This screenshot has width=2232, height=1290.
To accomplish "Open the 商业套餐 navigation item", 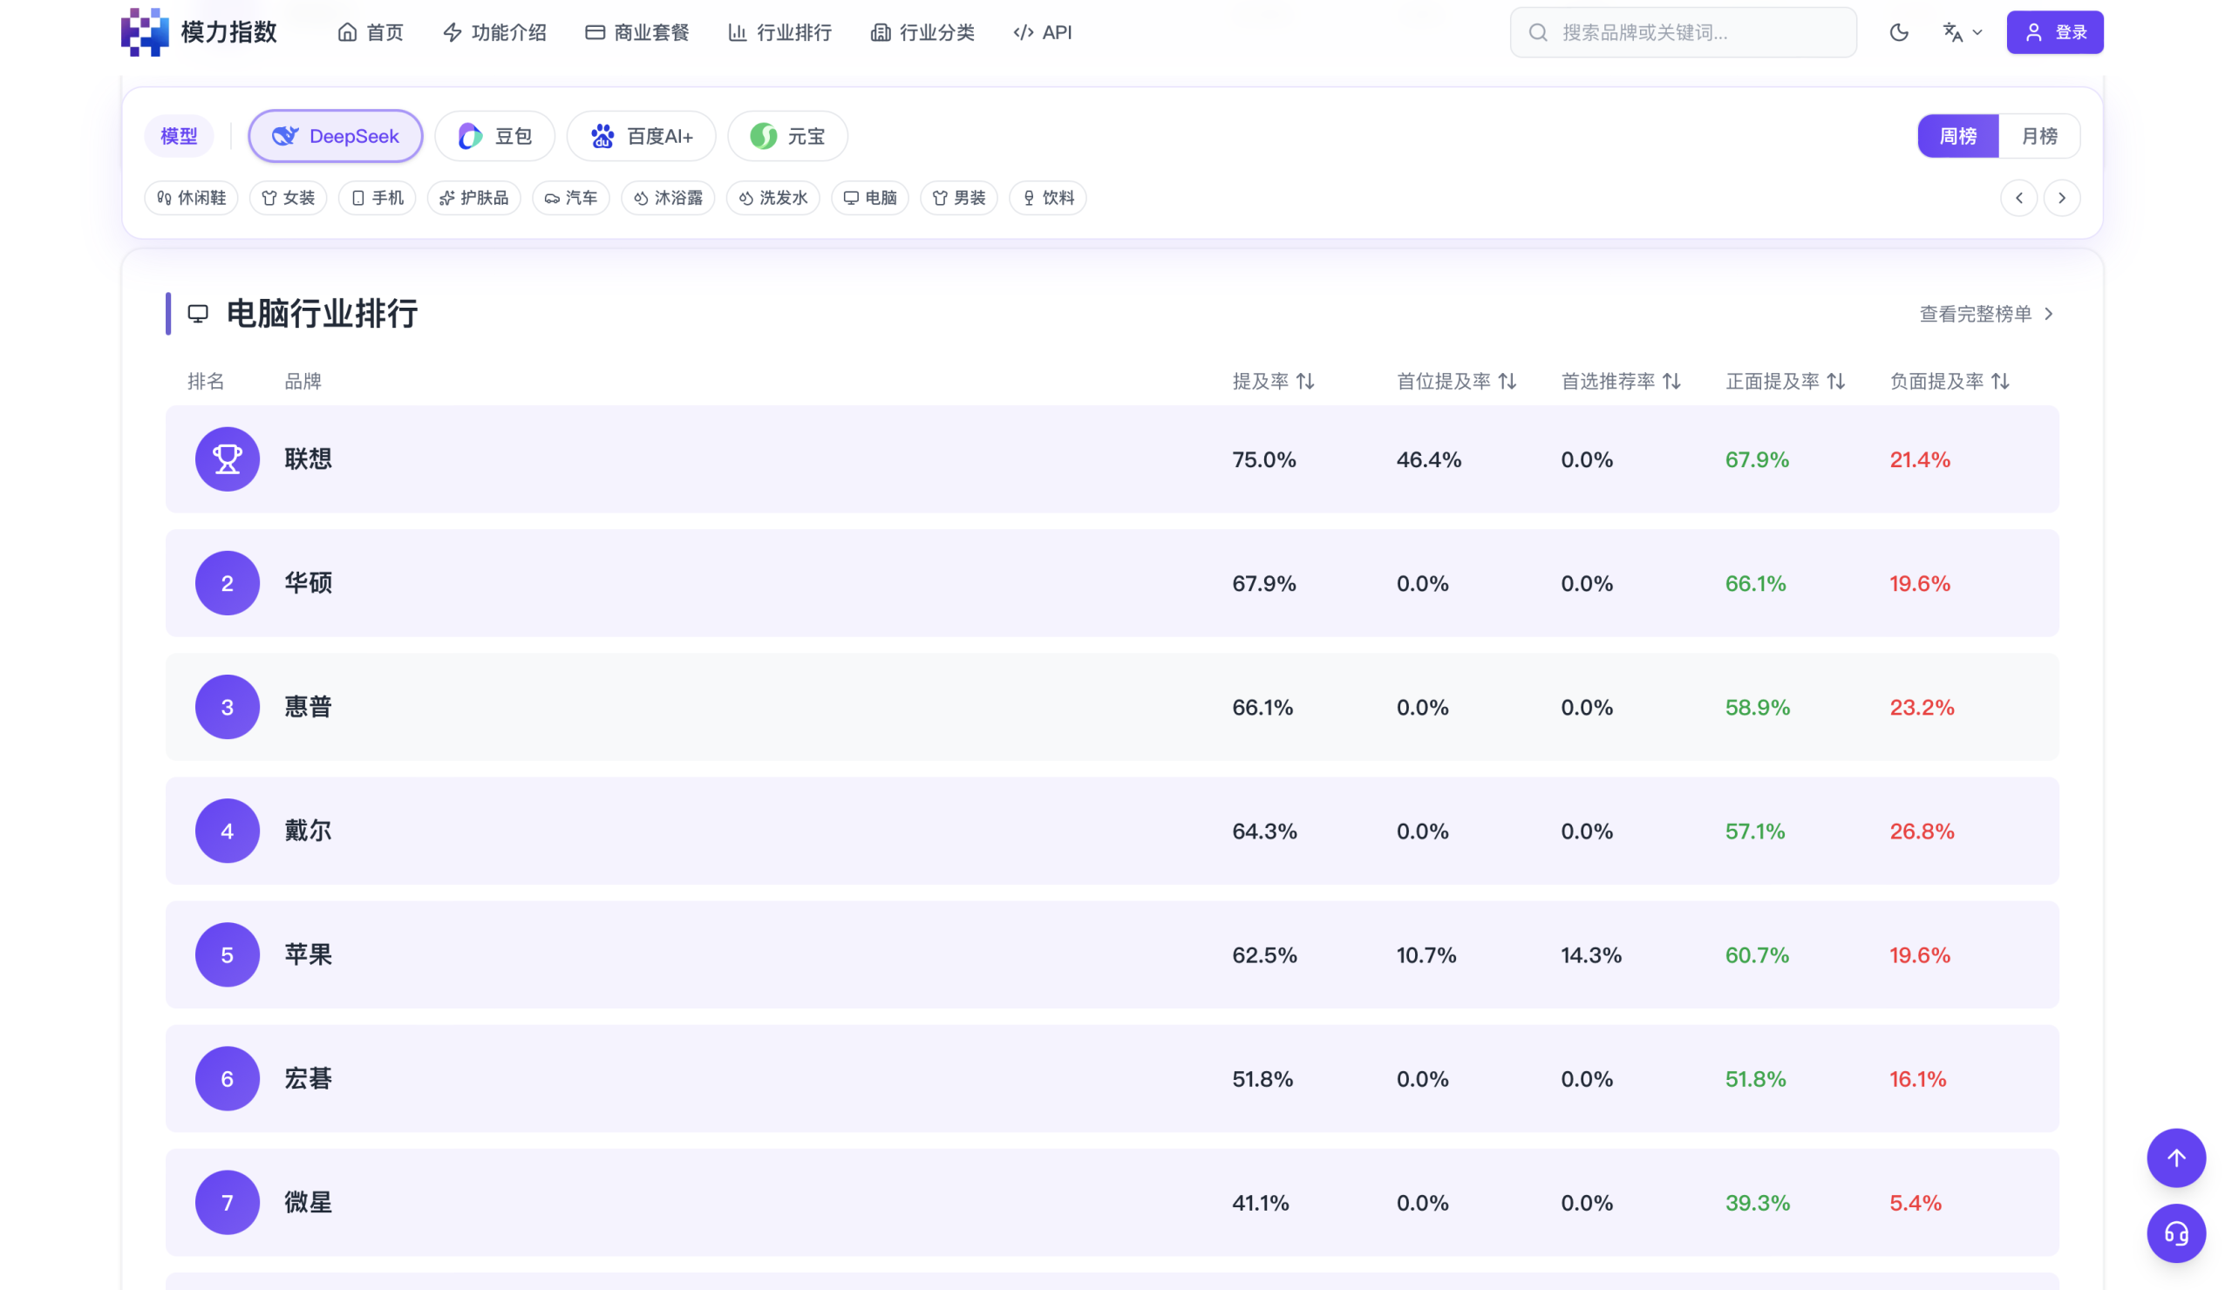I will point(636,33).
